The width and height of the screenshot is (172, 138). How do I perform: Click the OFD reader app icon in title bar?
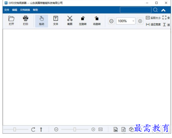click(6, 3)
